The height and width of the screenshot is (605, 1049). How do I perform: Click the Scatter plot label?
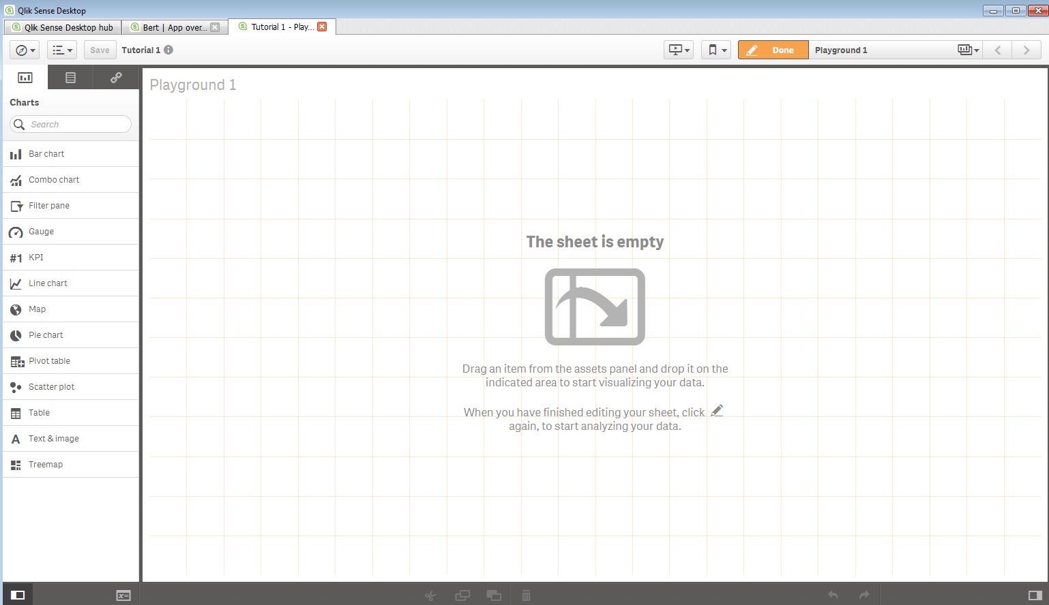tap(51, 387)
